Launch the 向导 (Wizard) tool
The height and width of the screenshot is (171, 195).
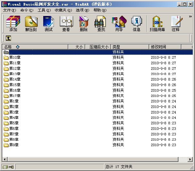click(x=119, y=23)
